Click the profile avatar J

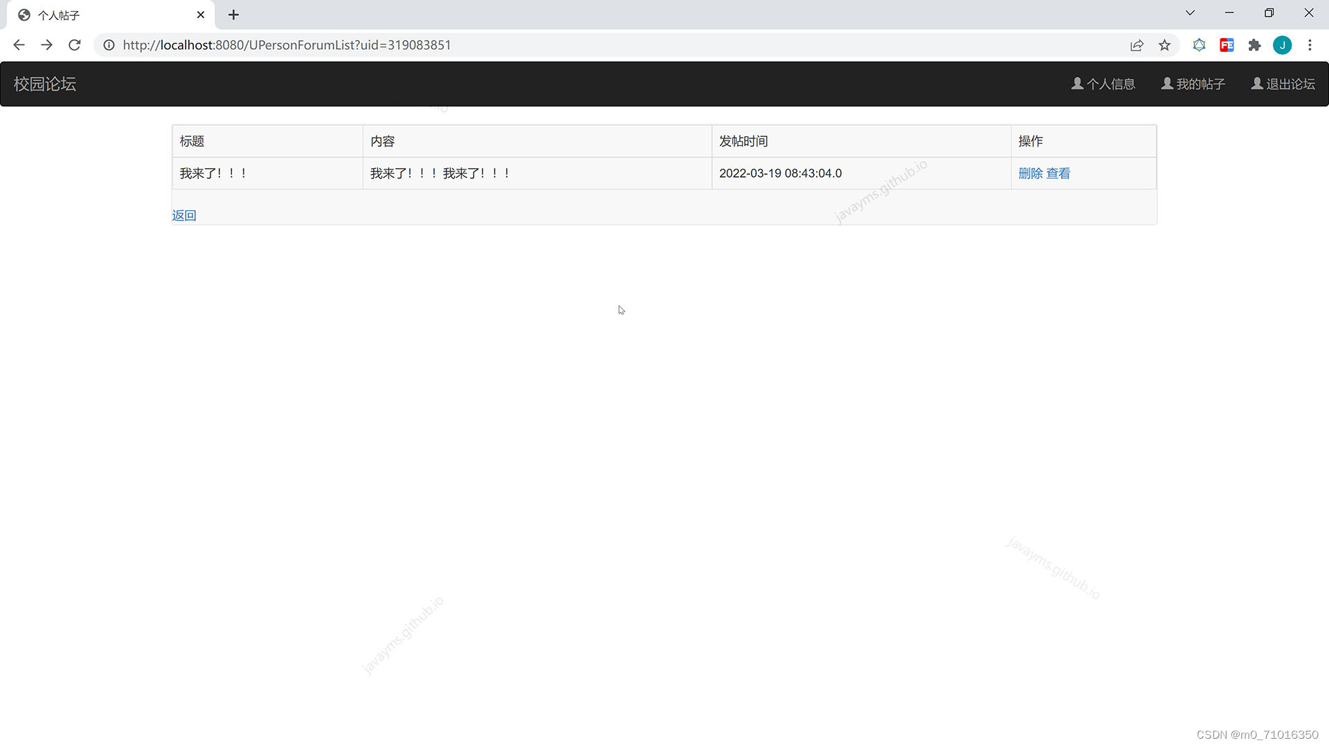1282,45
